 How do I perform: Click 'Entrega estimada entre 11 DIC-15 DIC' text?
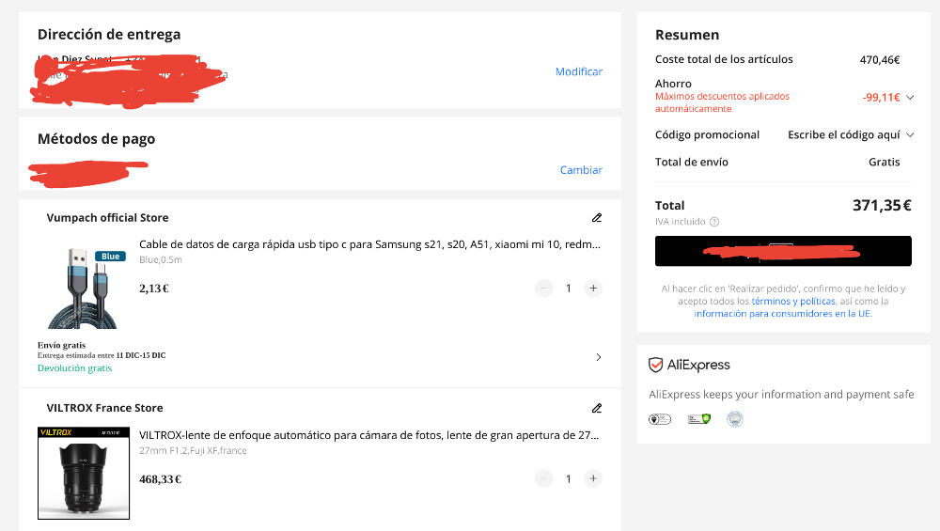pyautogui.click(x=102, y=355)
